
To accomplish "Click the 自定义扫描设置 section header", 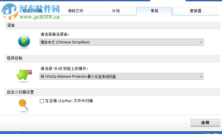I will coord(112,92).
